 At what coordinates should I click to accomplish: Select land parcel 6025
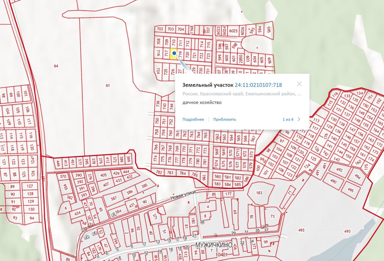coord(233,30)
